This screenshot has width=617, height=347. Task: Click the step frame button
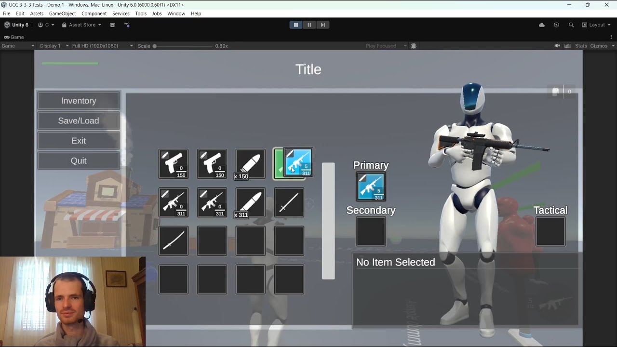point(323,25)
